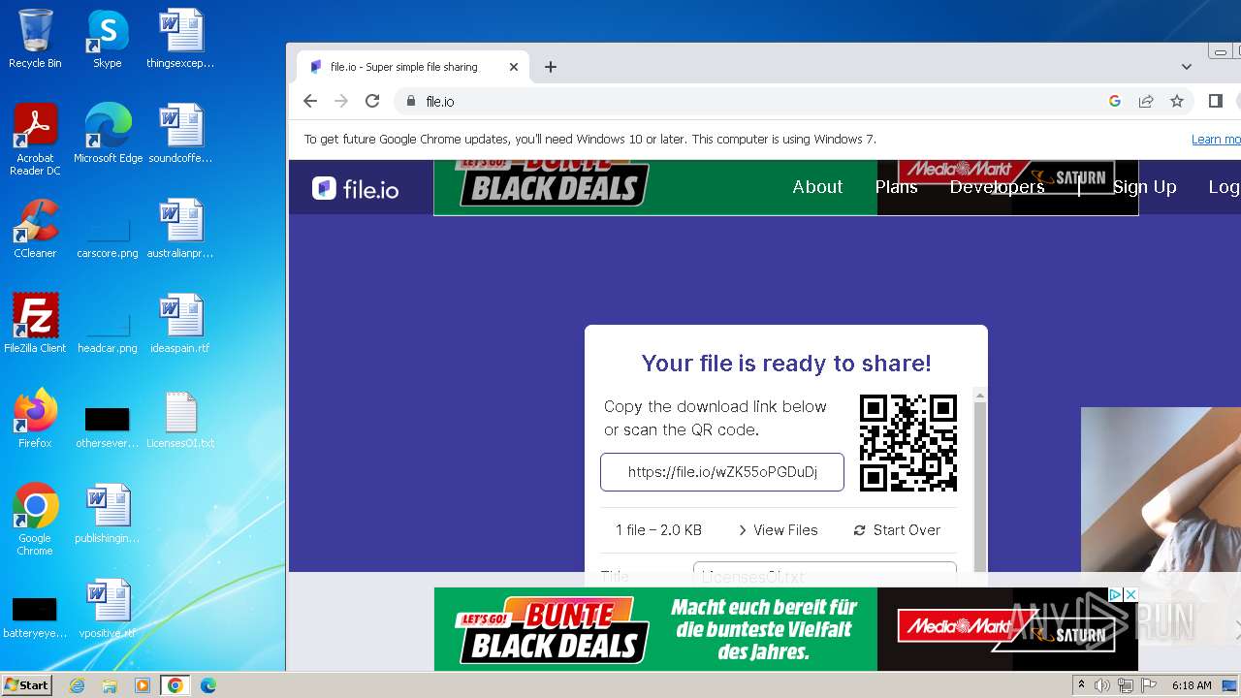Image resolution: width=1241 pixels, height=698 pixels.
Task: Open the publishingin Word document
Action: tap(108, 514)
